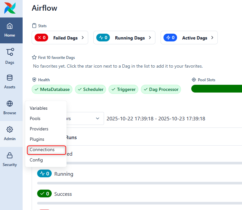Click the Running state label
The image size is (242, 210).
[64, 174]
